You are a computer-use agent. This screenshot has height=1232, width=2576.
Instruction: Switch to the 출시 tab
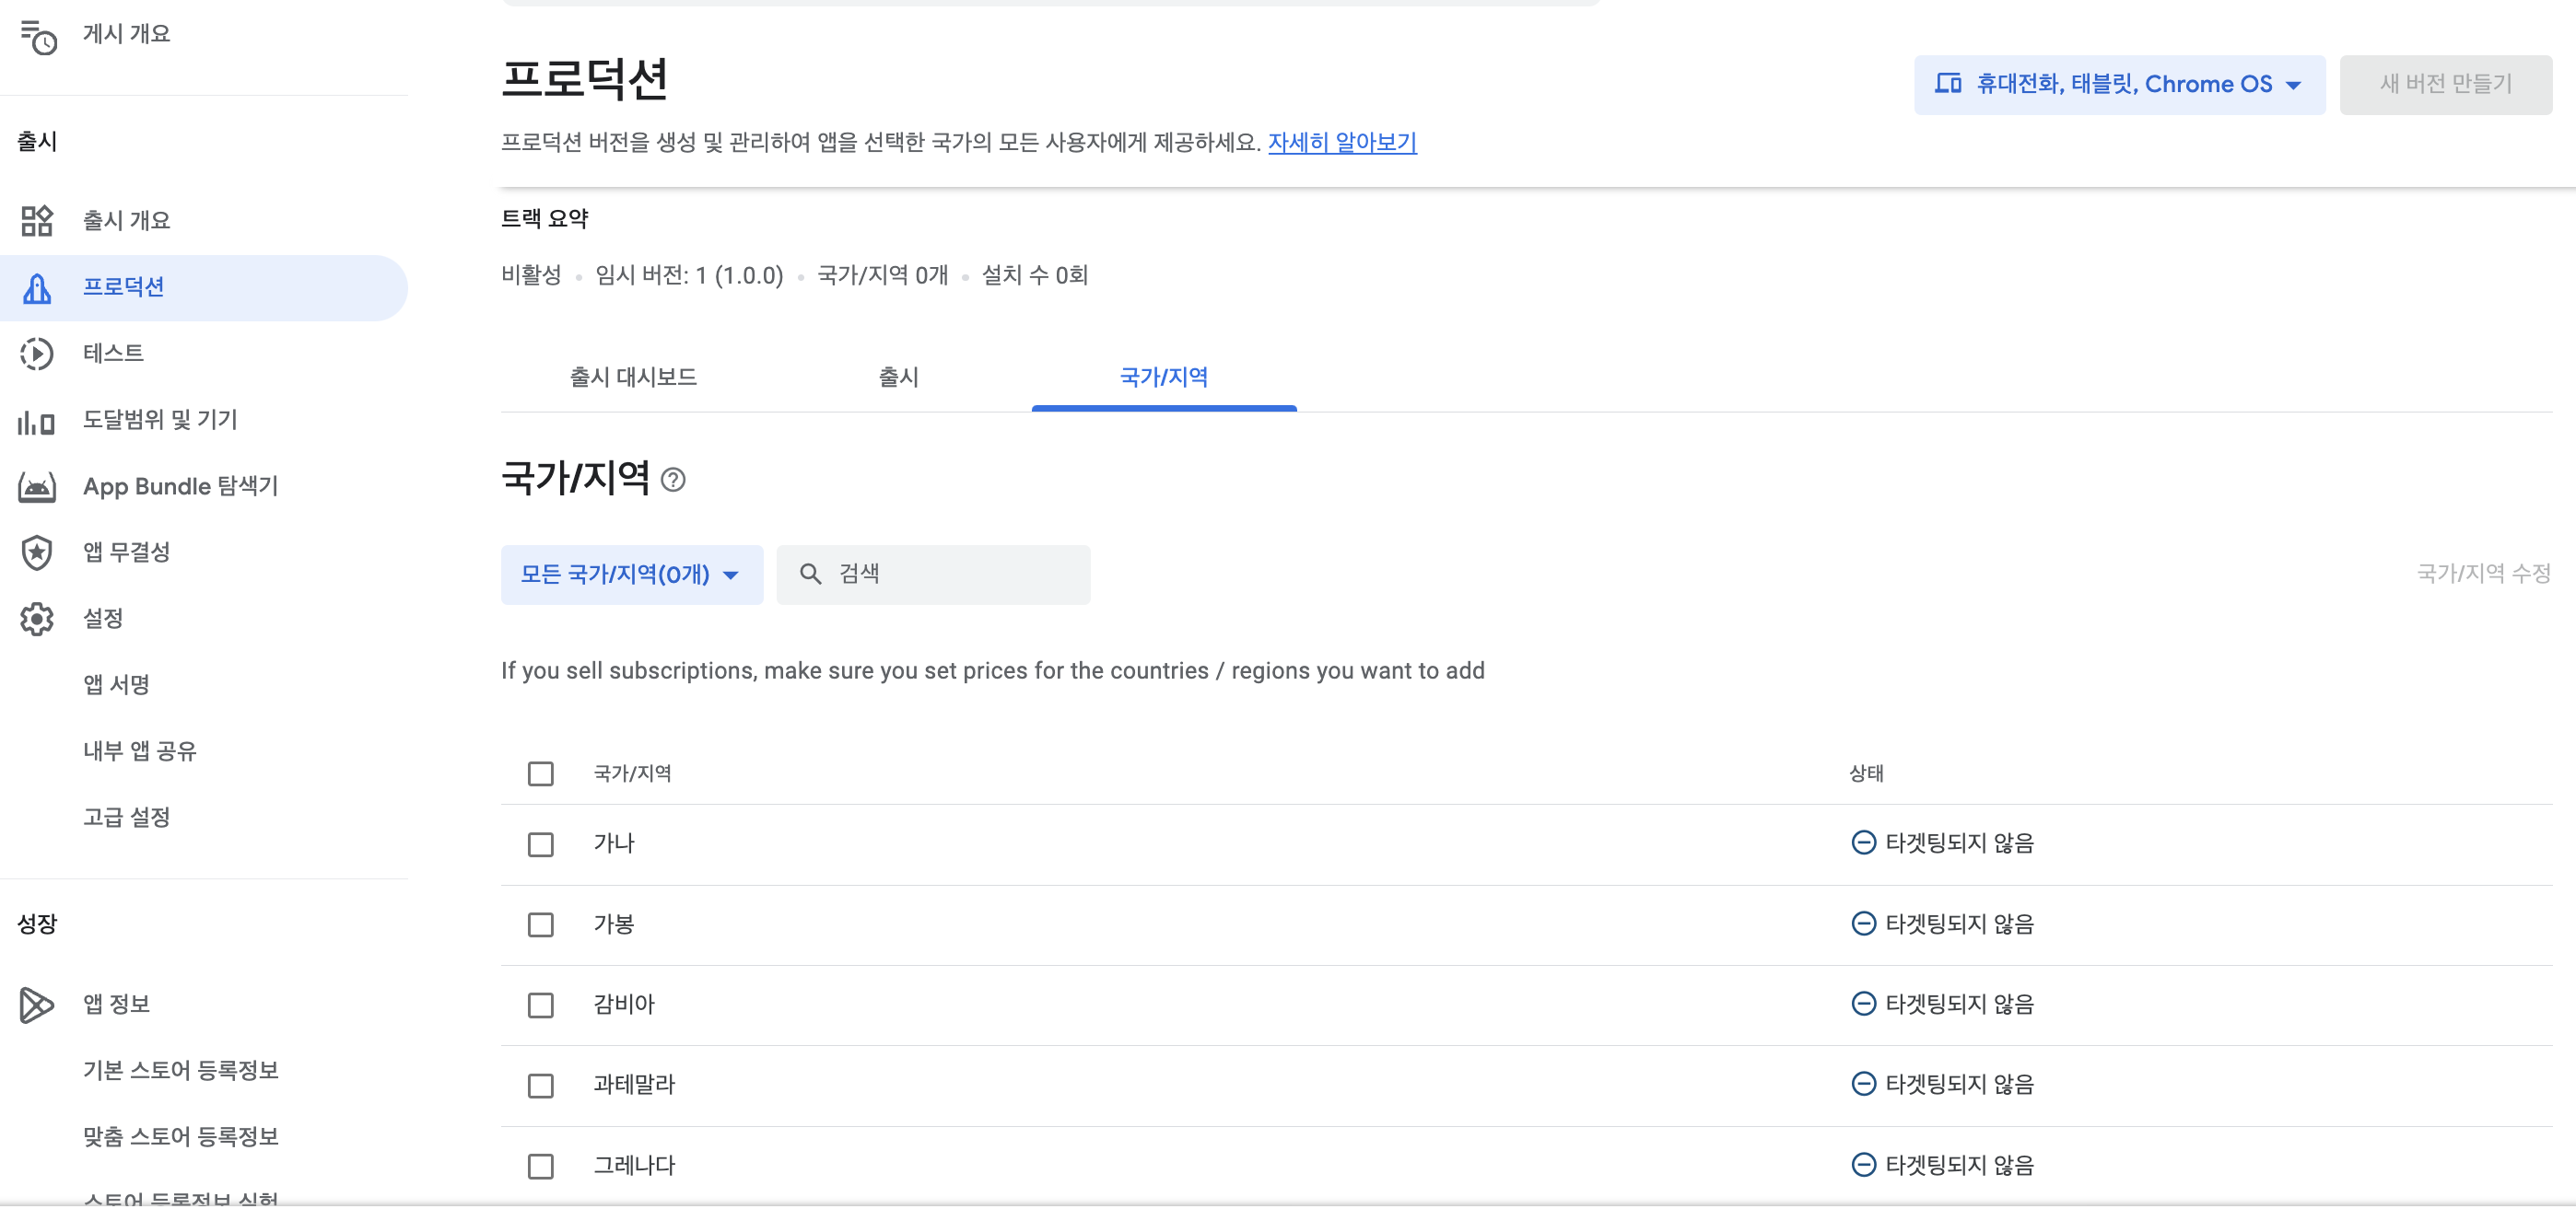click(898, 377)
